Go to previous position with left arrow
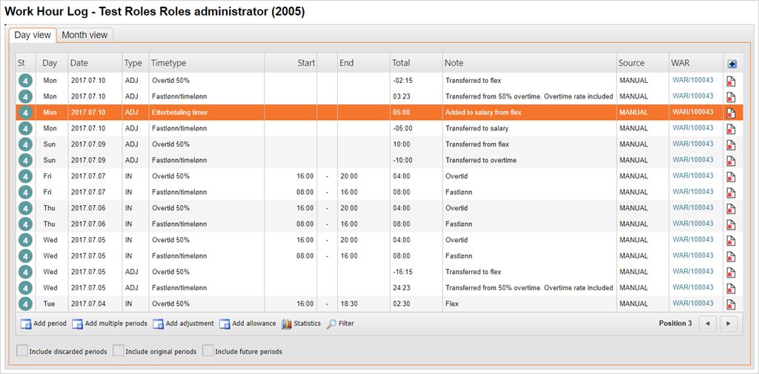The image size is (759, 374). [x=708, y=324]
